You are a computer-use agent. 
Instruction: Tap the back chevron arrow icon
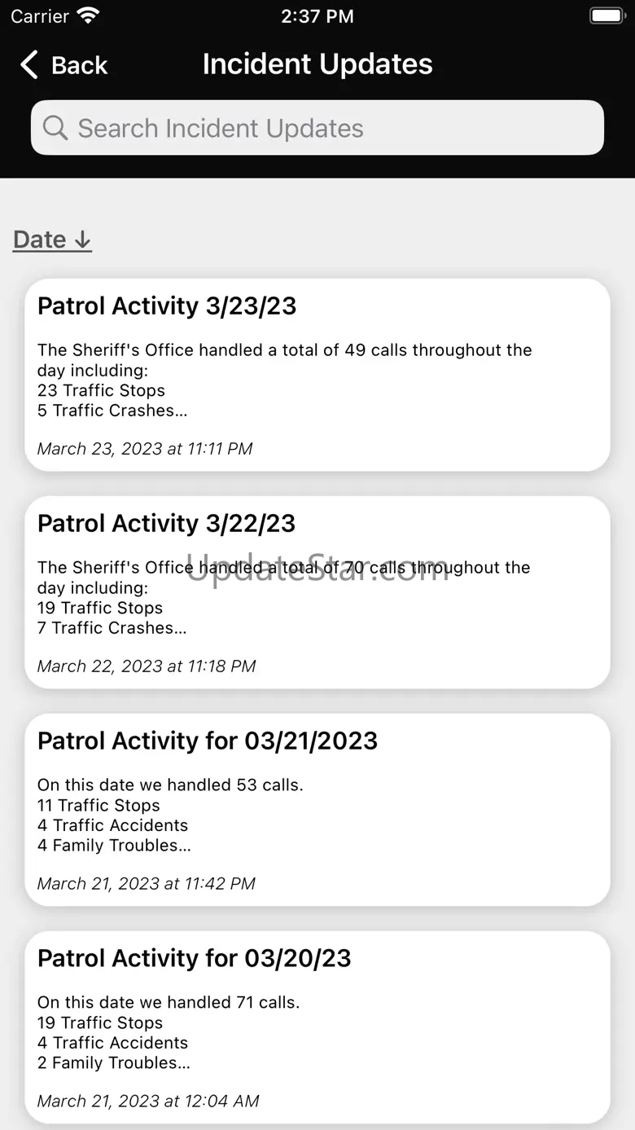[29, 65]
